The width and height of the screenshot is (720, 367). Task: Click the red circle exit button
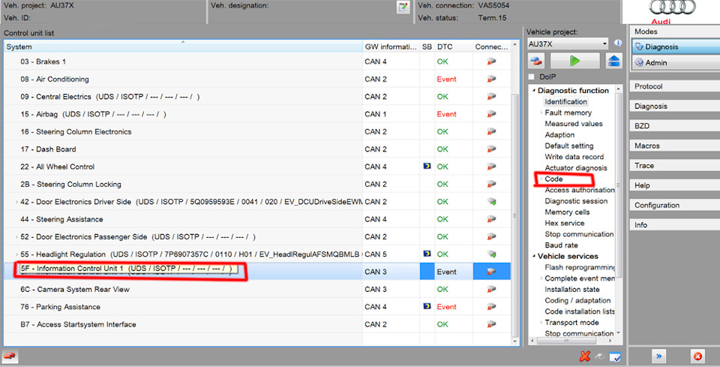pyautogui.click(x=697, y=356)
